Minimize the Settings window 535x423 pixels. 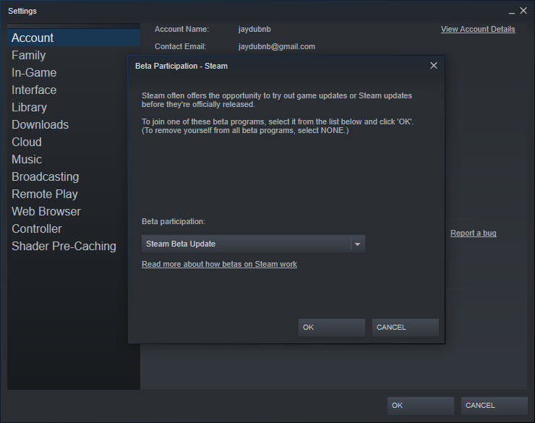pos(511,12)
